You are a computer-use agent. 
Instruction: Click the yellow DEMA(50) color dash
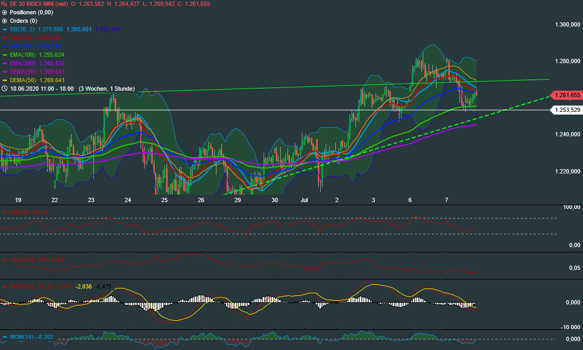(x=5, y=80)
